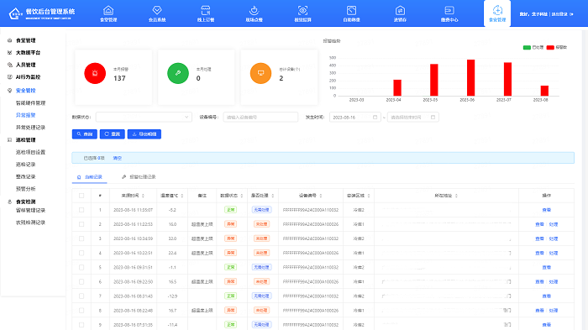The height and width of the screenshot is (330, 588).
Task: Click the blue search (查询) button
Action: pos(85,134)
